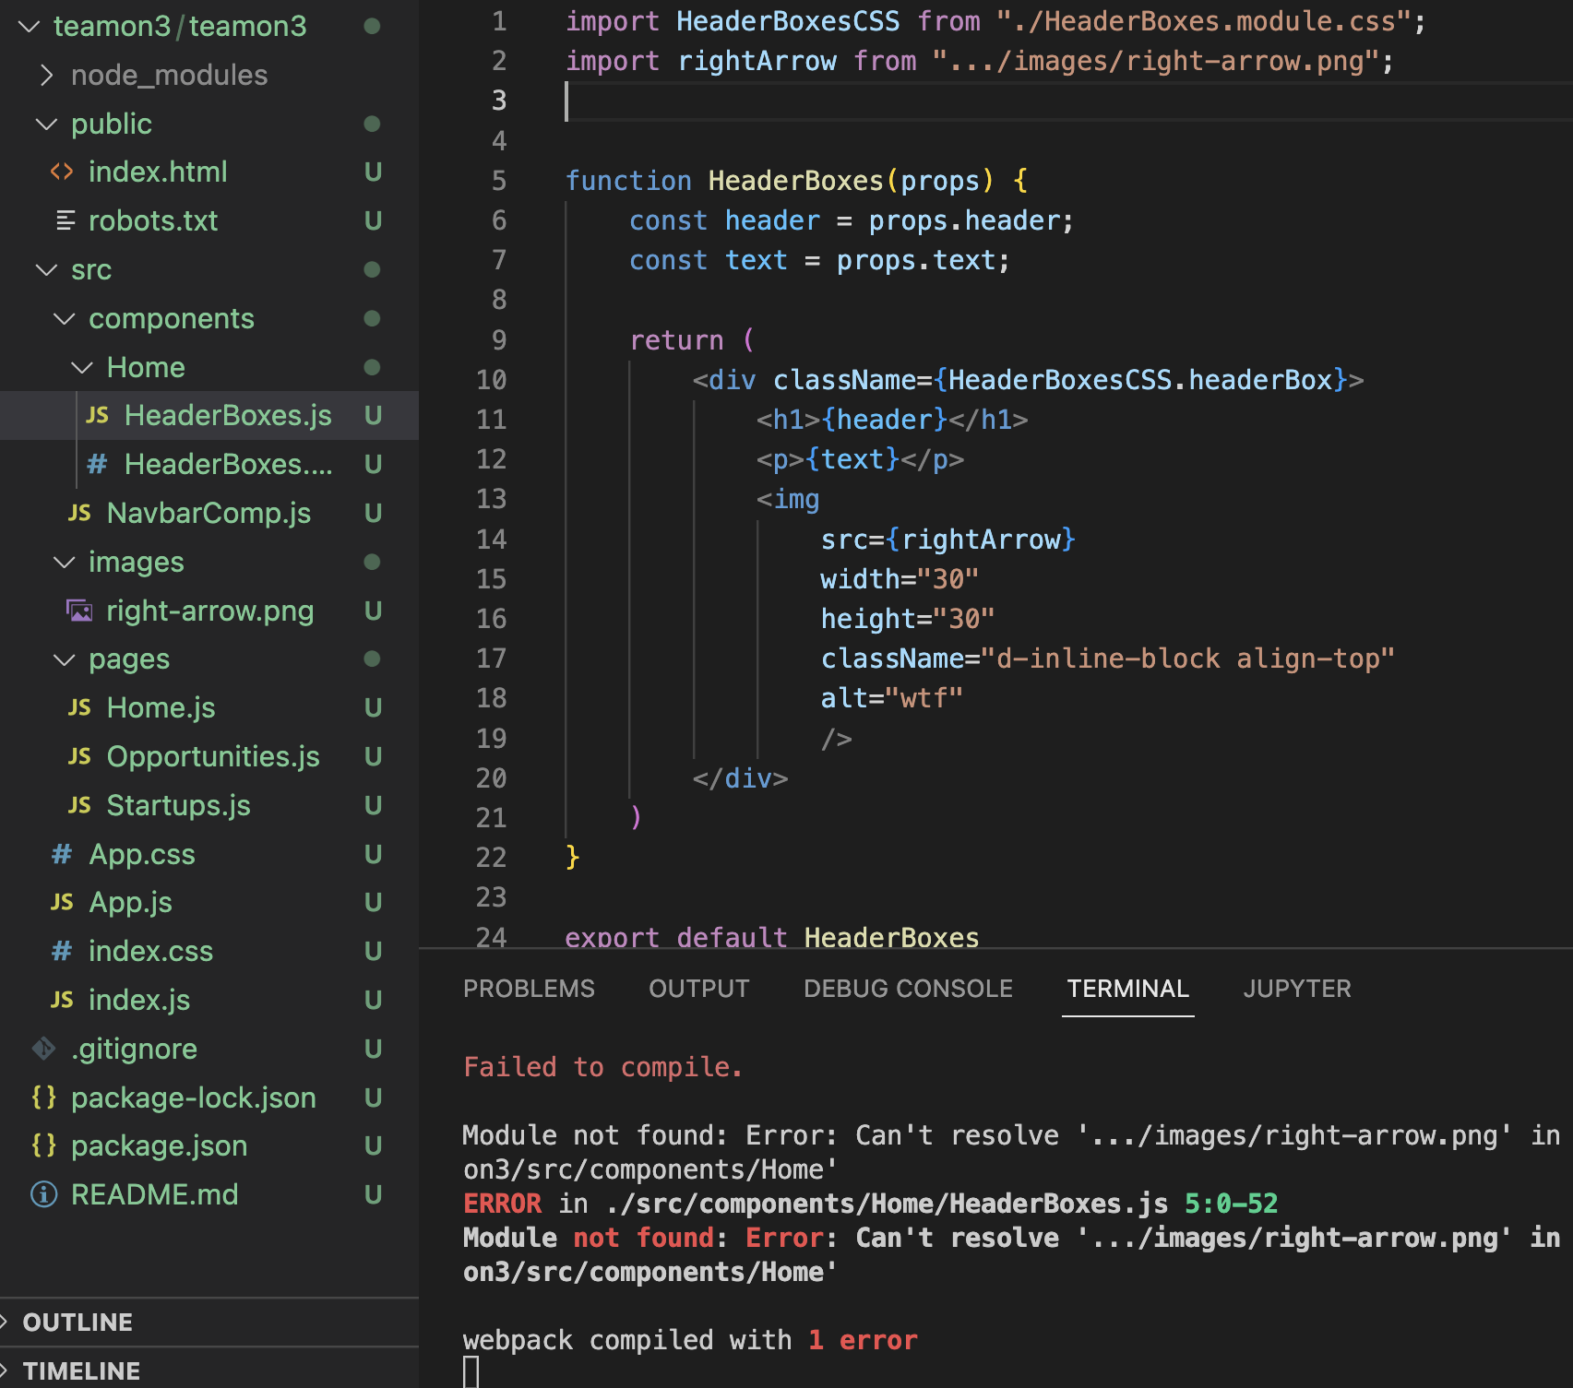
Task: Click 'Failed to compile.' message in terminal
Action: (x=602, y=1067)
